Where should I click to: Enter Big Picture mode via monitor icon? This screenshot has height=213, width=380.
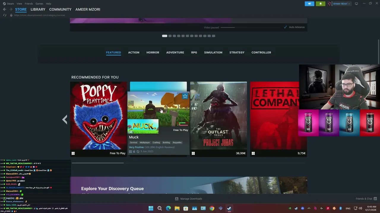point(356,4)
